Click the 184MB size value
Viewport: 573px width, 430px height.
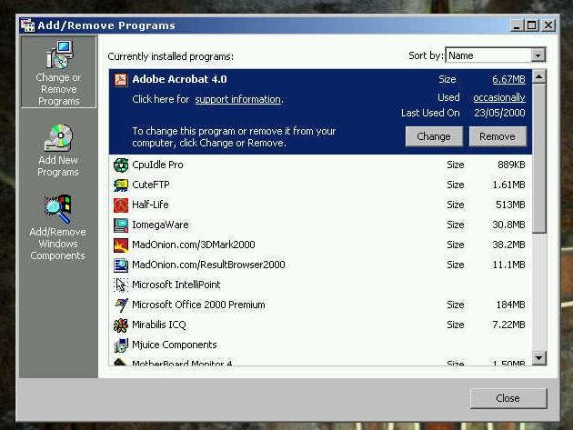(510, 305)
